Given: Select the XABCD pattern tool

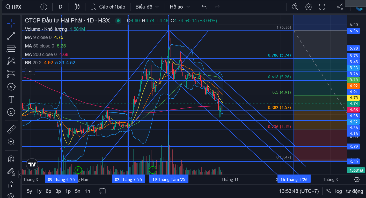Looking at the screenshot, I should click(11, 61).
